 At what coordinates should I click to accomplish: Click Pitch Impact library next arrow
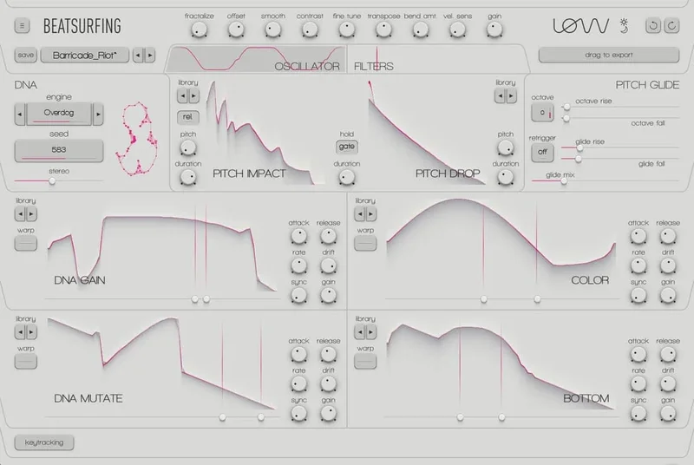pyautogui.click(x=193, y=95)
